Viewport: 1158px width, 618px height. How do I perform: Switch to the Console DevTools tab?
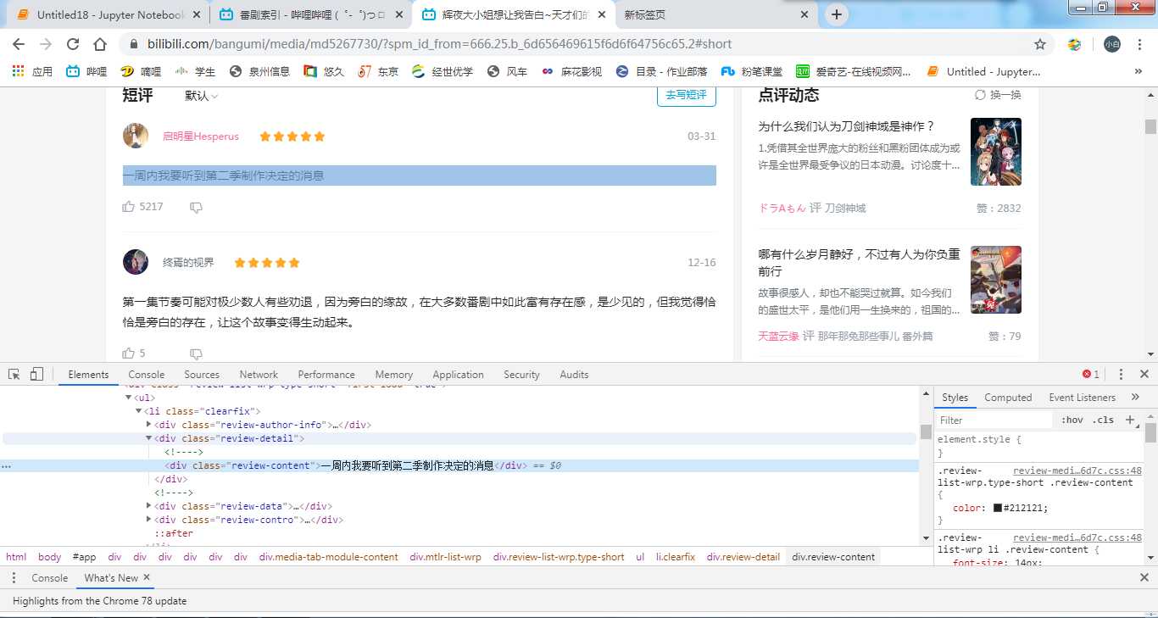[x=147, y=374]
